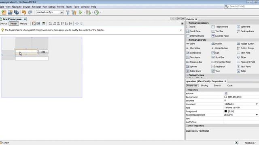Screen dimensions: 259x145
Task: Toggle the editable property checkbox
Action: click(226, 93)
